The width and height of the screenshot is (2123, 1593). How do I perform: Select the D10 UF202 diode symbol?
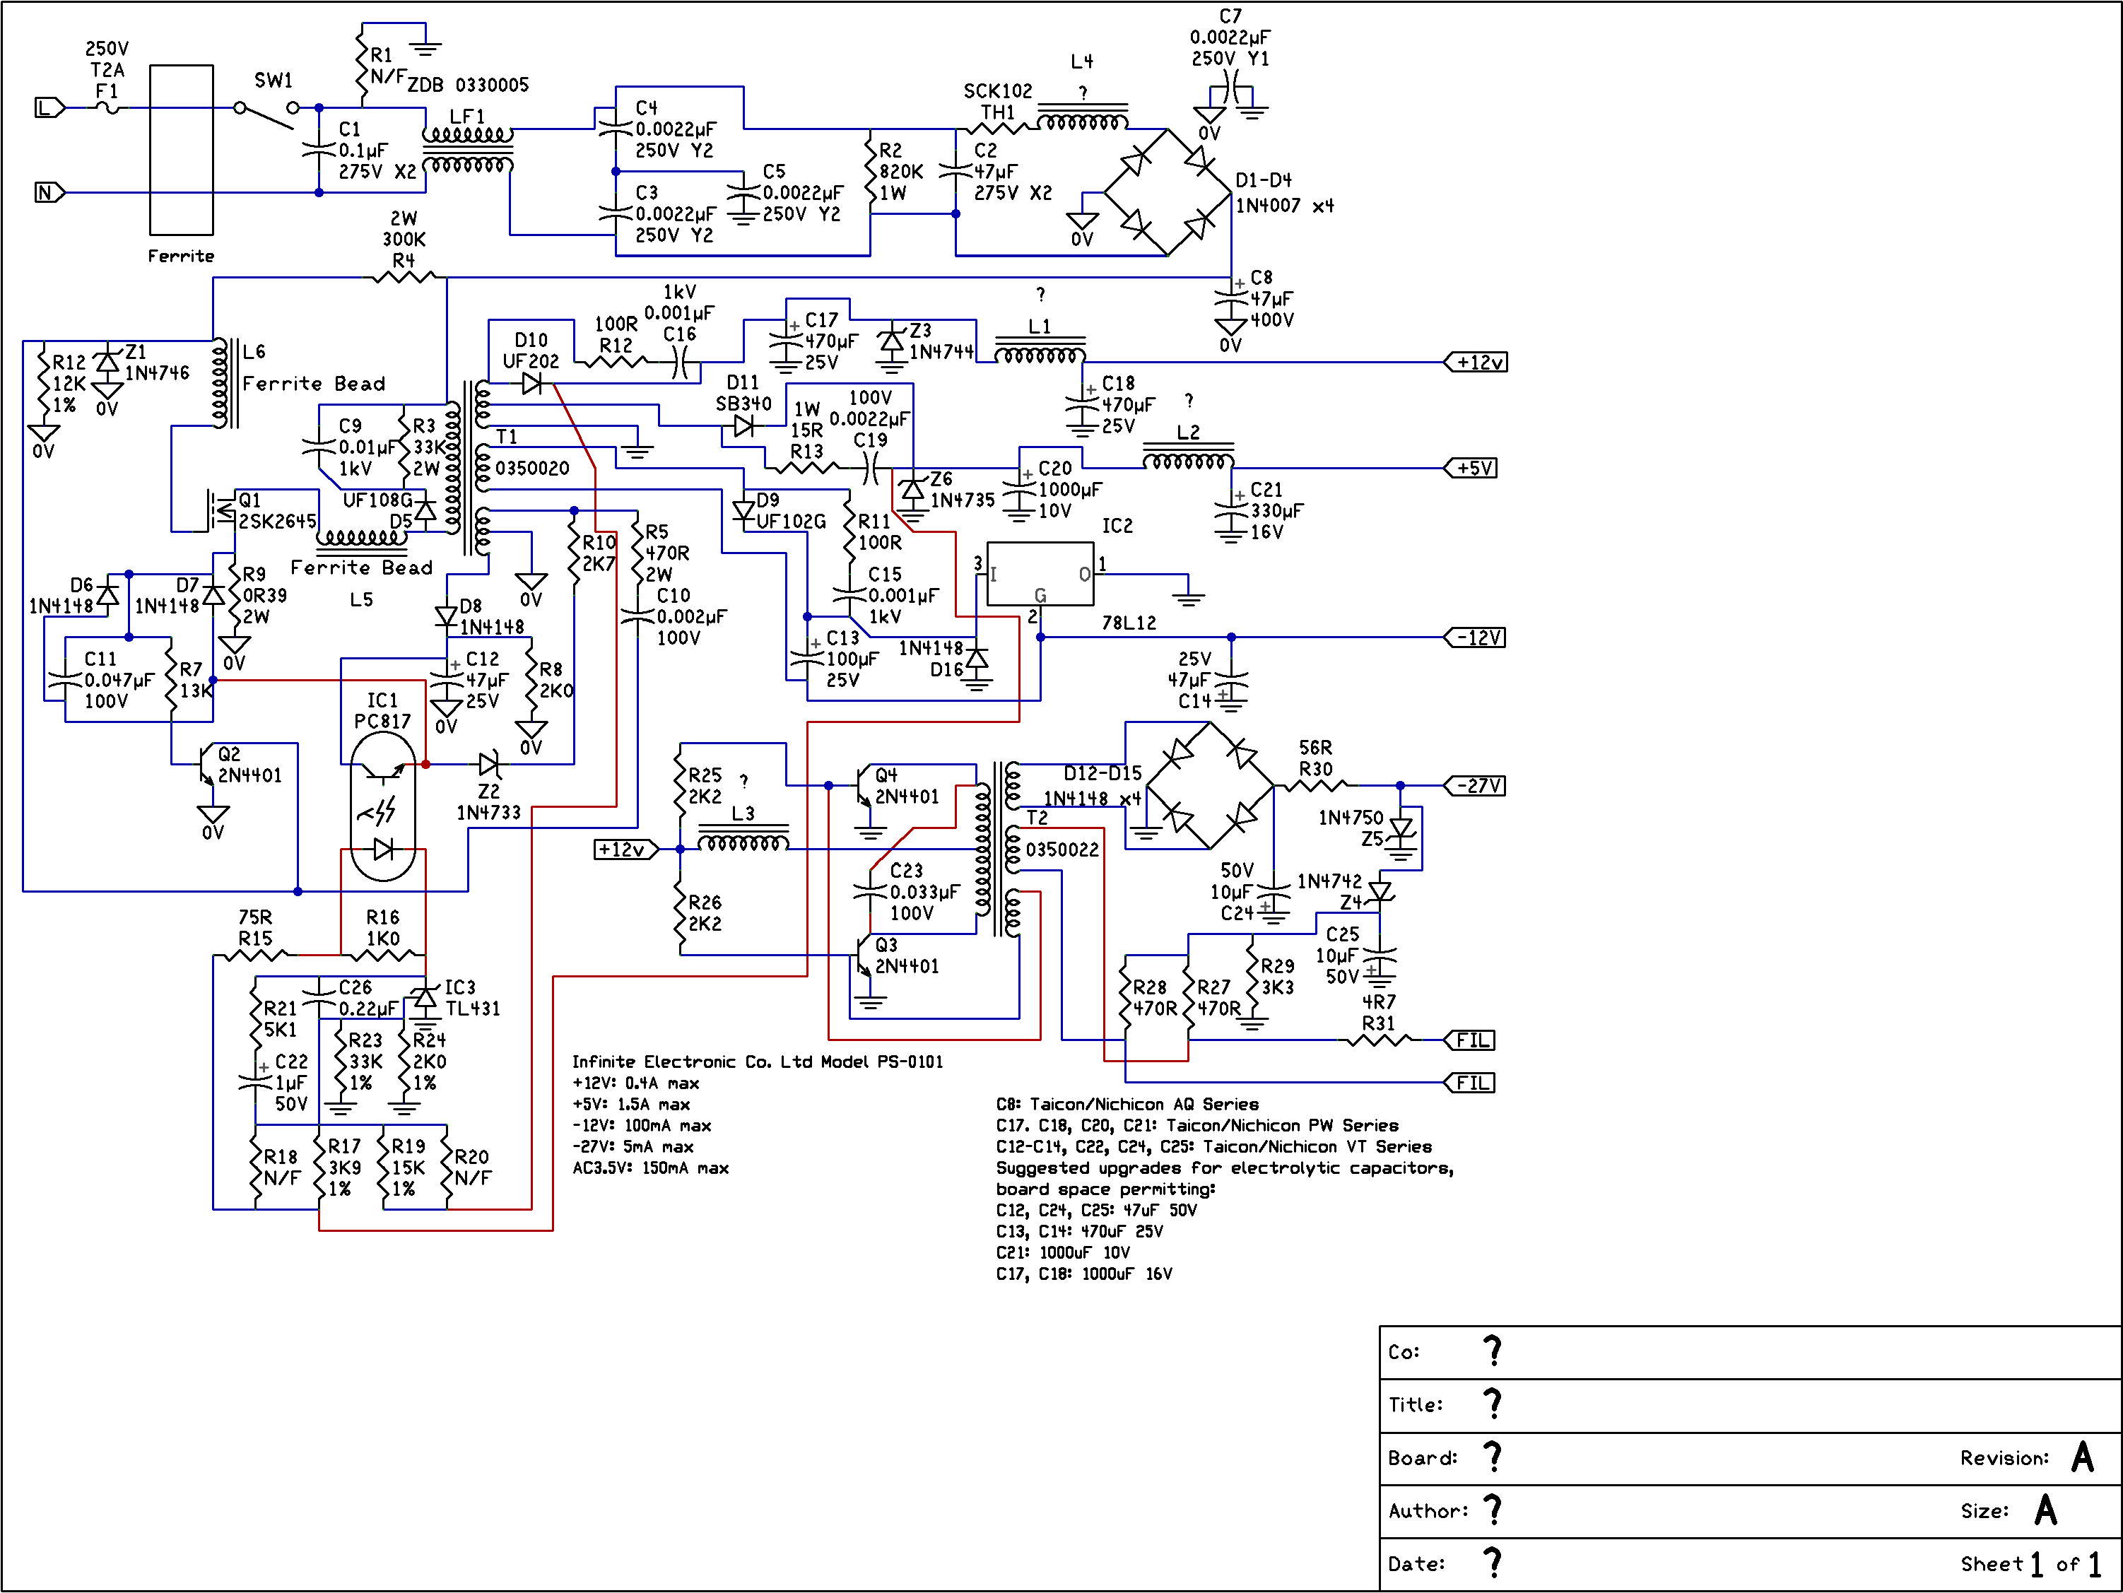(531, 384)
